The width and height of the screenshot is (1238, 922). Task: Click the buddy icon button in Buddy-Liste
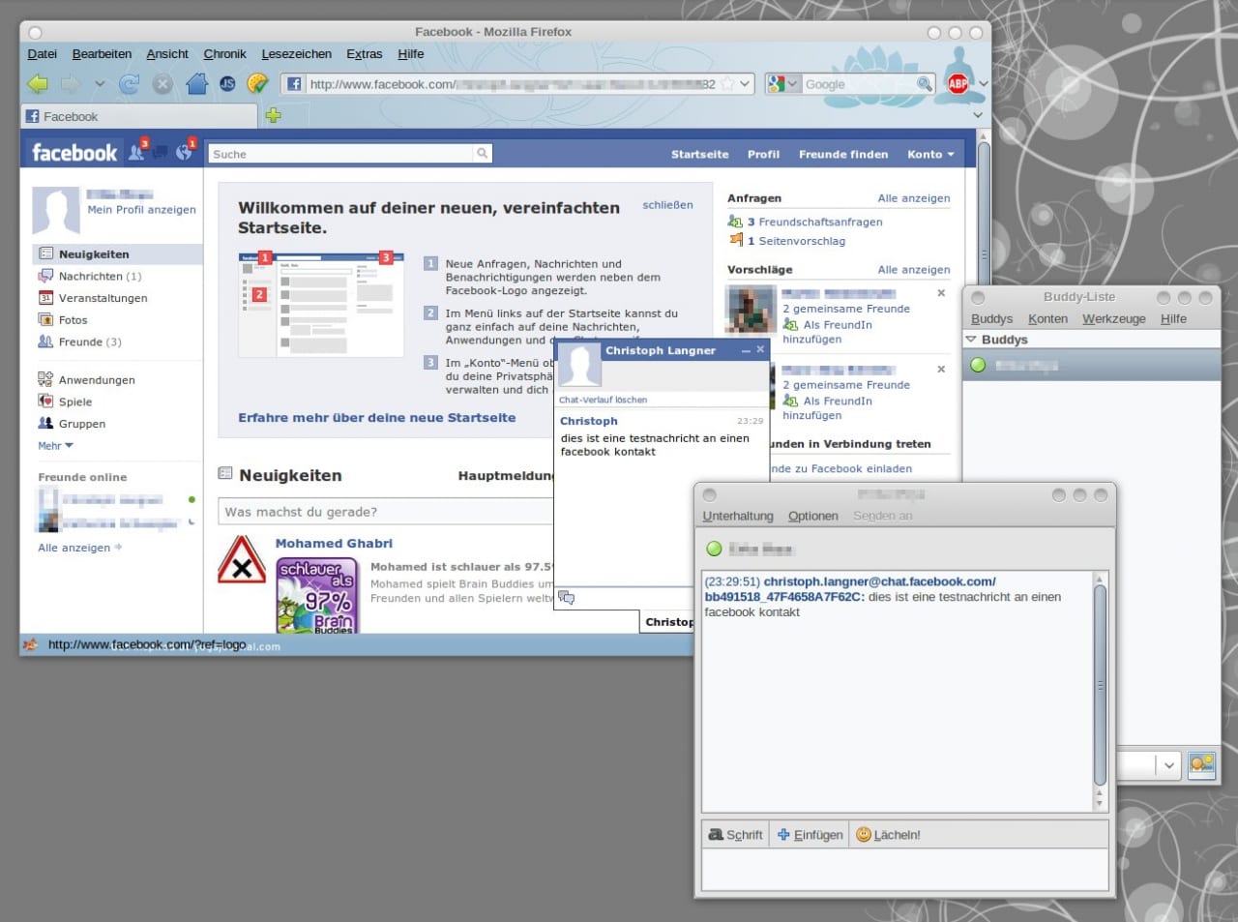click(1202, 765)
